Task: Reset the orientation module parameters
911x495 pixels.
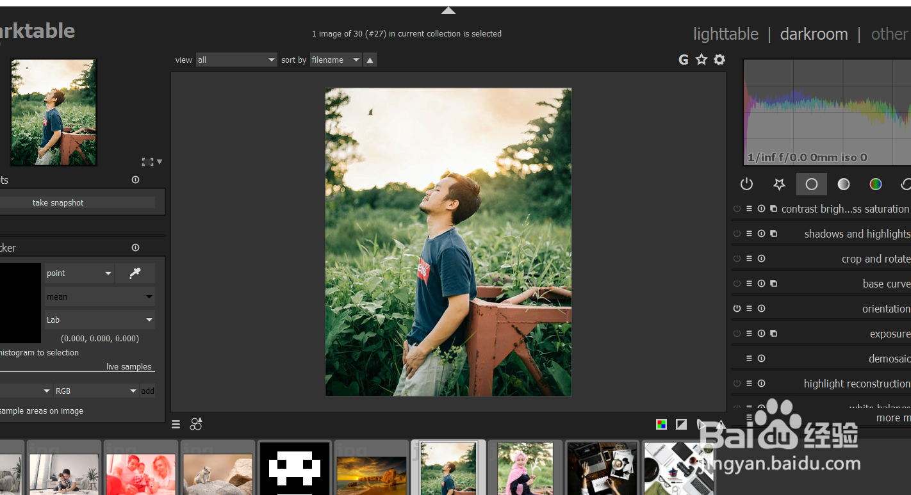Action: point(761,309)
